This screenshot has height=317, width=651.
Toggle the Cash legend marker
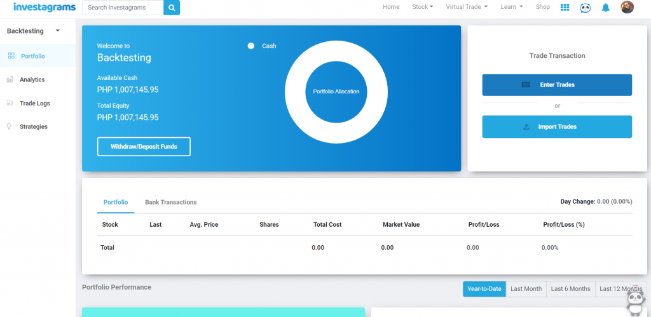click(251, 46)
